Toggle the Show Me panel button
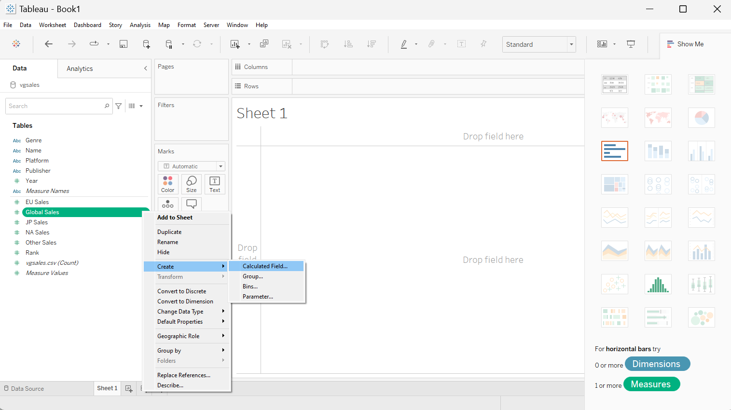731x410 pixels. (x=685, y=44)
